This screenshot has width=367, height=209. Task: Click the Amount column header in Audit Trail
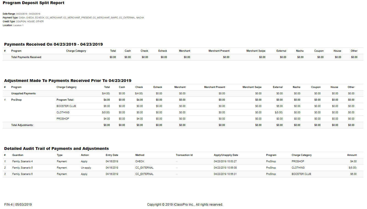pyautogui.click(x=352, y=155)
